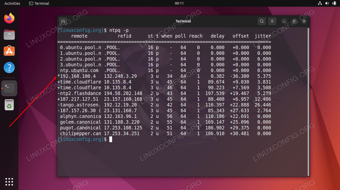
Task: Click the '*192.168.100.4' remote entry
Action: tap(76, 76)
